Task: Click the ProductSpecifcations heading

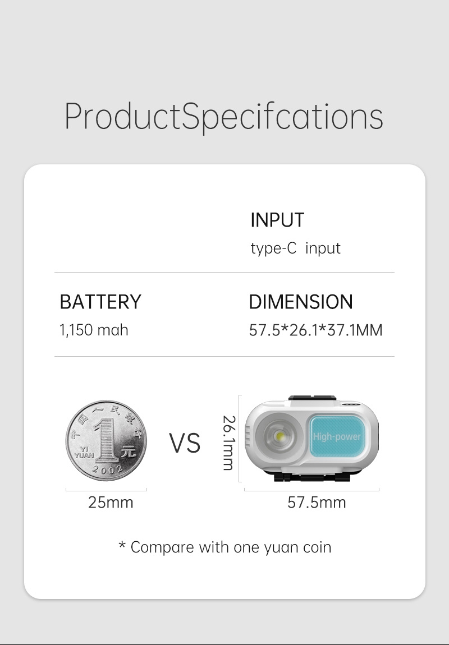Action: coord(224,117)
